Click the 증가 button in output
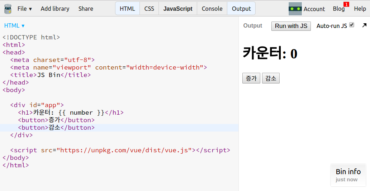The height and width of the screenshot is (191, 370). point(251,78)
